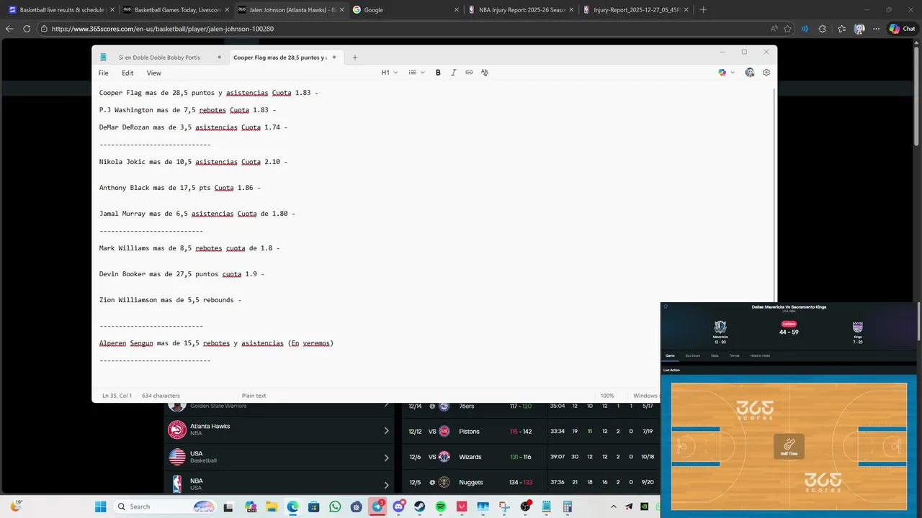Switch to 'Basketball live results & schedule' browser tab
Viewport: 922px width, 518px height.
61,10
